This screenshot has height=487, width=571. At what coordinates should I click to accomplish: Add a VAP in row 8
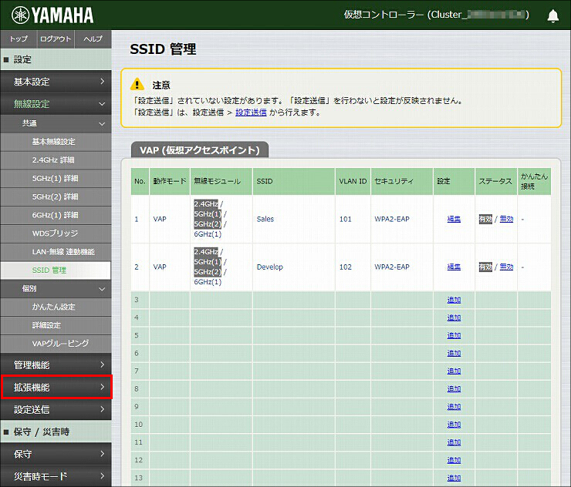tap(454, 389)
